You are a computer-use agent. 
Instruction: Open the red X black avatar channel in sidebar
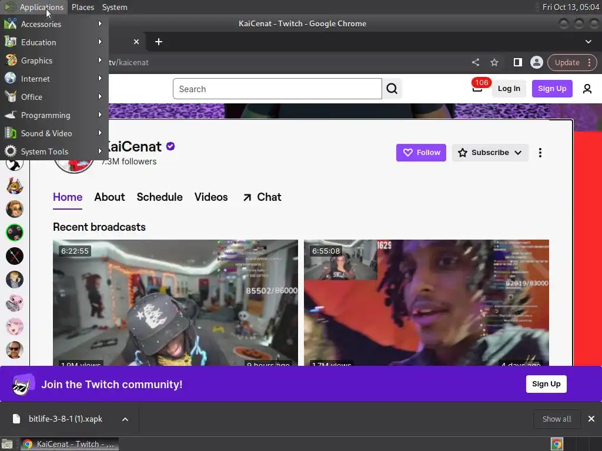pyautogui.click(x=15, y=256)
